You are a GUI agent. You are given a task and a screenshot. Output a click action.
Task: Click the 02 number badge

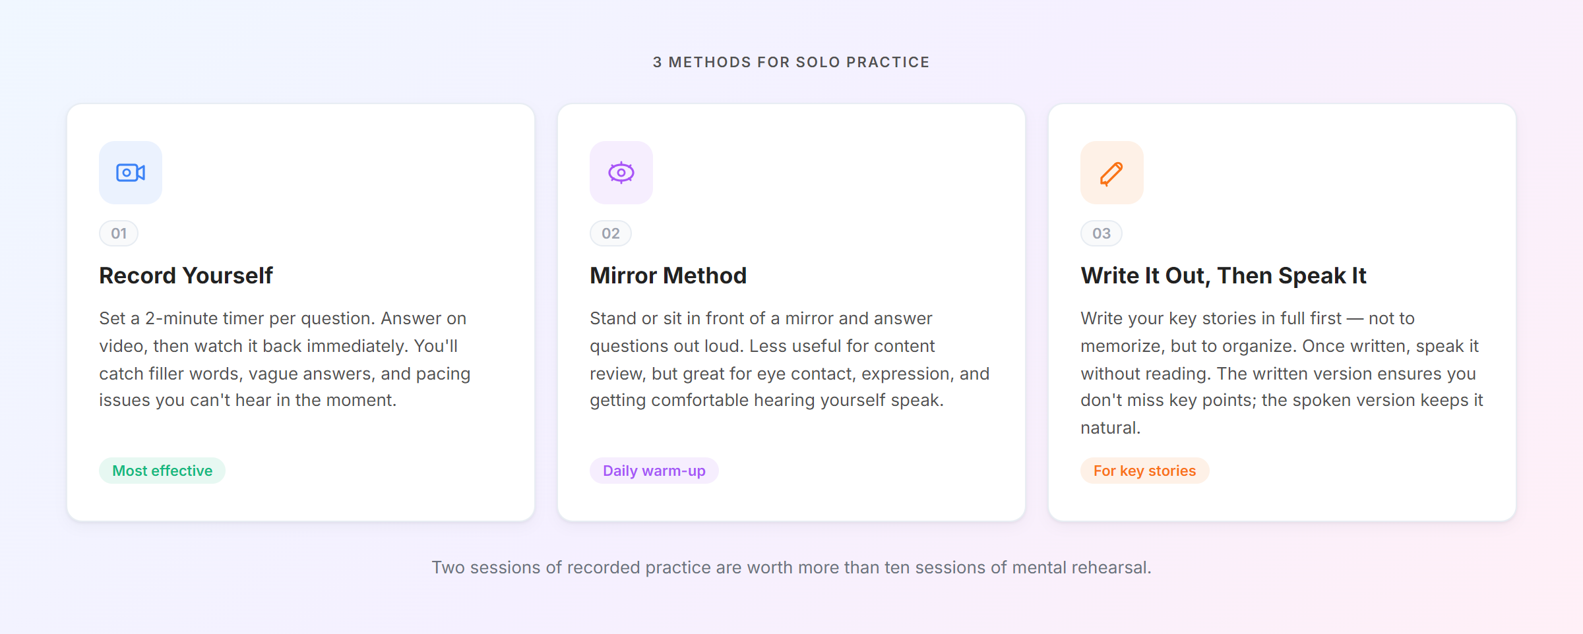coord(610,233)
